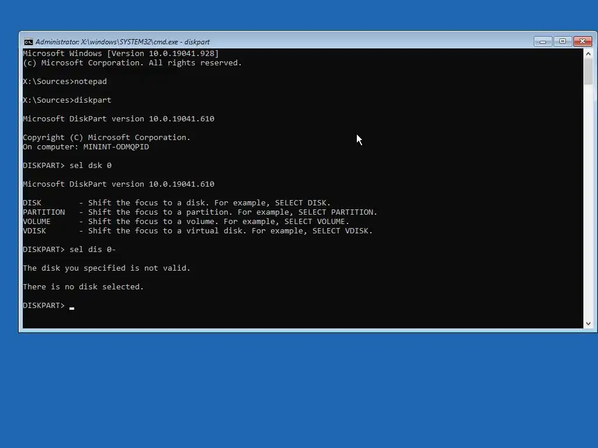
Task: Click the window title text 'Administrator: X:\windows\SYSTEM32\cmd.exe - diskpart'
Action: [x=123, y=42]
